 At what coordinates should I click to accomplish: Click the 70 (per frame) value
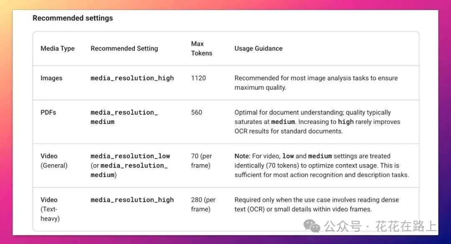(201, 161)
